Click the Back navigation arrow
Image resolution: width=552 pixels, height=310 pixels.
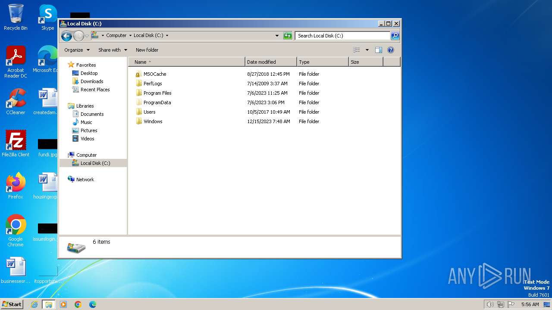click(x=66, y=36)
